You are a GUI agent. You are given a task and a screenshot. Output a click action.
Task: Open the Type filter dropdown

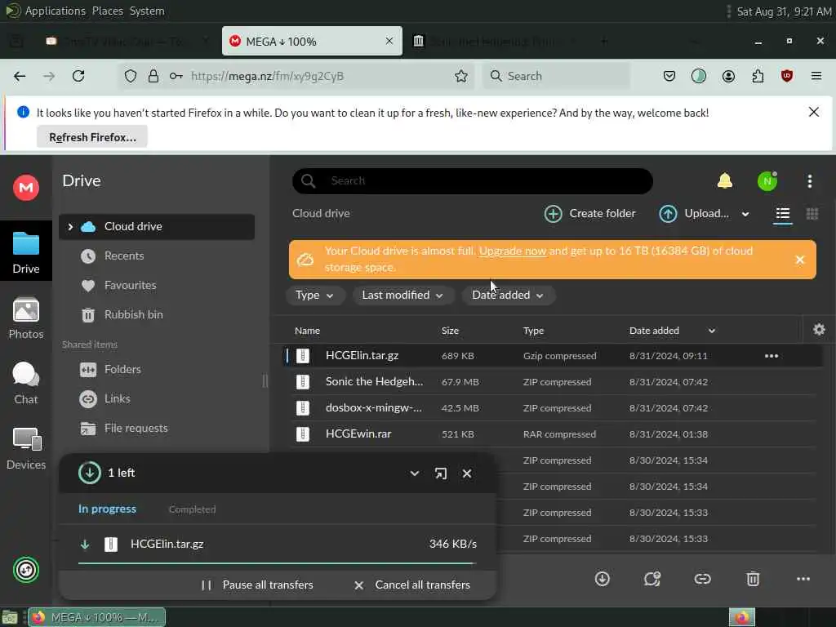[314, 295]
